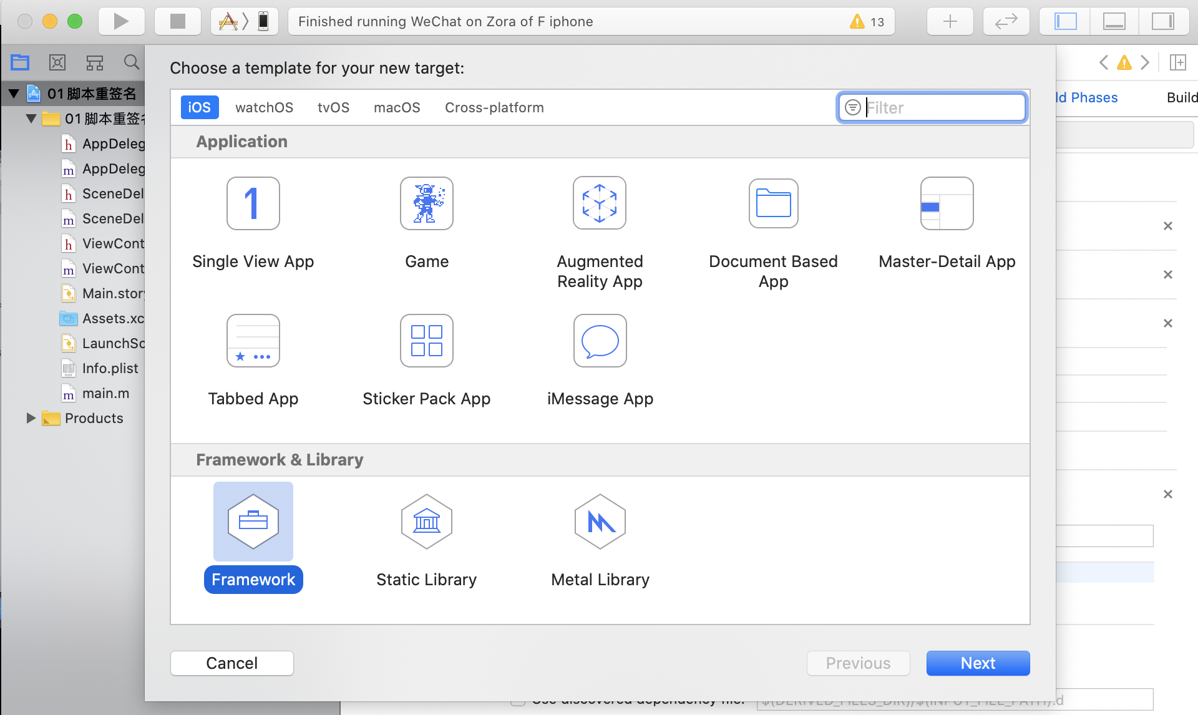Viewport: 1198px width, 715px height.
Task: Toggle the inspectors panel button
Action: pyautogui.click(x=1162, y=21)
